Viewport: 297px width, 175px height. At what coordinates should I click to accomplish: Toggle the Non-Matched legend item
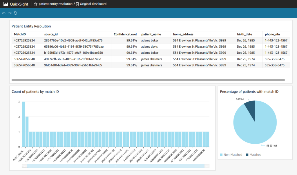(231, 154)
